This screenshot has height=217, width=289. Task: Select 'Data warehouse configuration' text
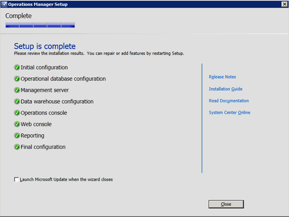[57, 101]
